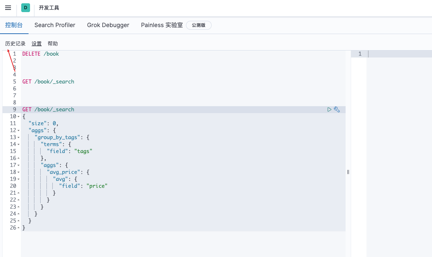Image resolution: width=432 pixels, height=257 pixels.
Task: Open the Grok Debugger tab
Action: (x=108, y=25)
